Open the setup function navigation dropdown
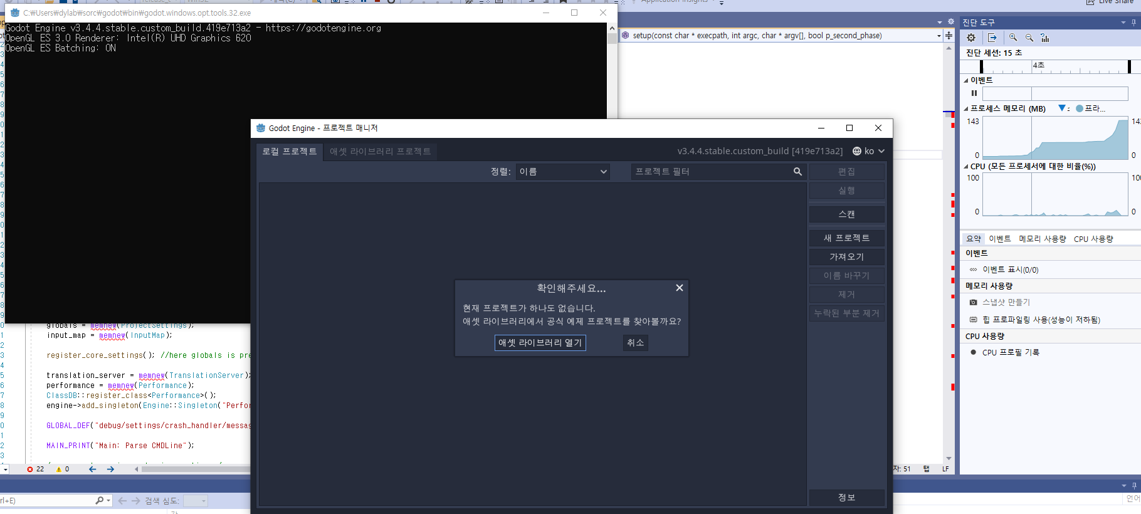This screenshot has width=1141, height=514. tap(939, 36)
